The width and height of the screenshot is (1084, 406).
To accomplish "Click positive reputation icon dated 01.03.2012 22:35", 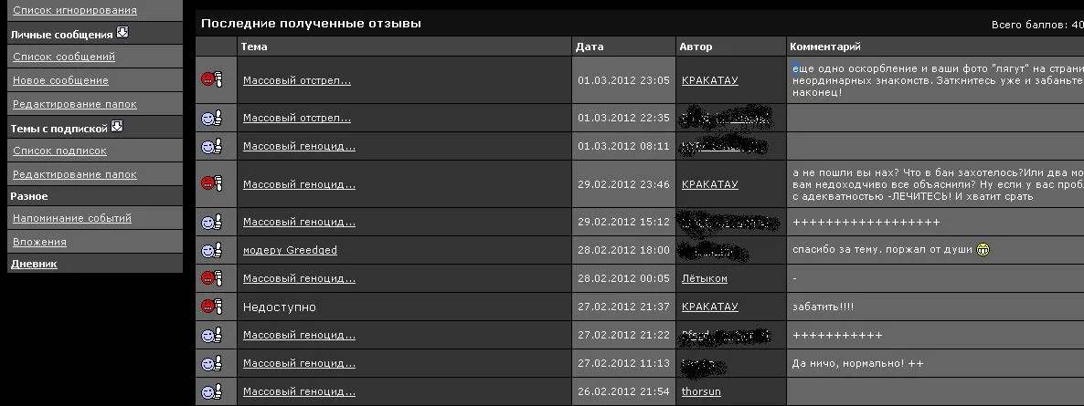I will (x=212, y=118).
